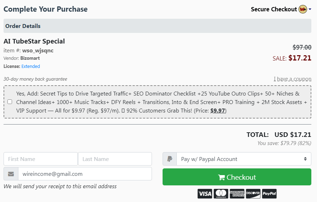Click the underlined $9.97 offer price

tap(217, 111)
